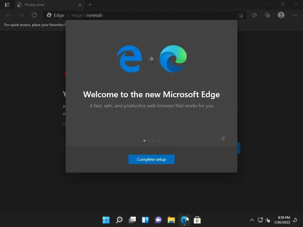Go forward to next page
This screenshot has height=227, width=303.
[21, 15]
